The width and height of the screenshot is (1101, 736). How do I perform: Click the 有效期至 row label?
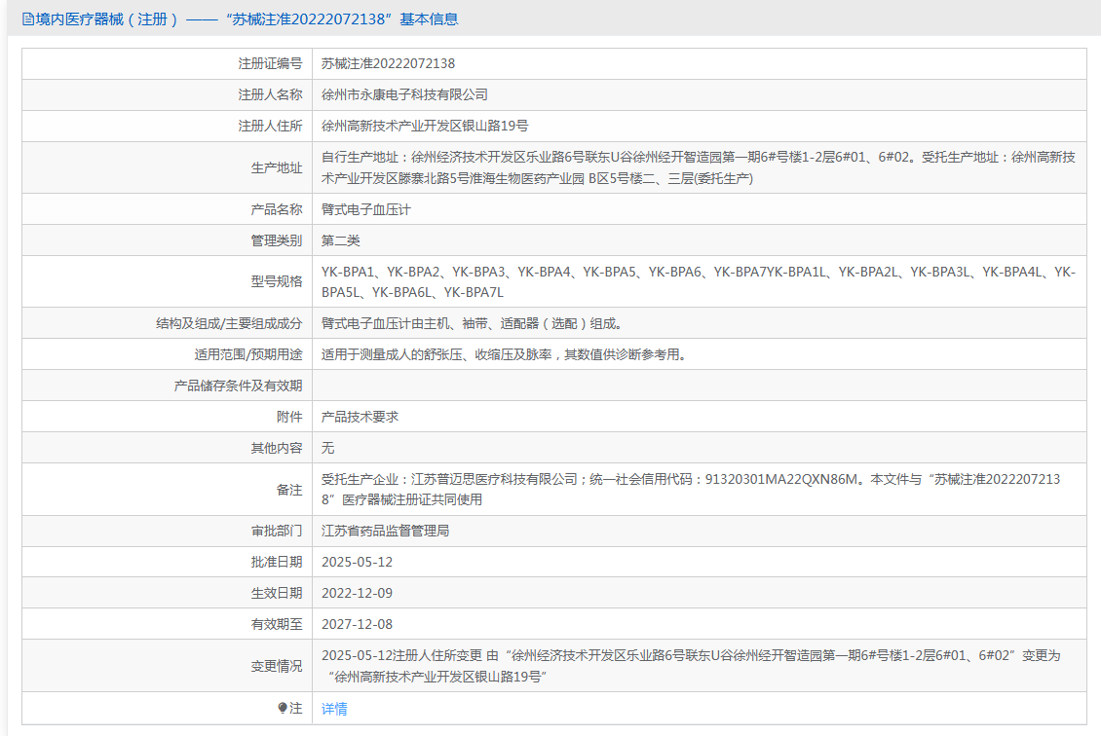click(277, 624)
